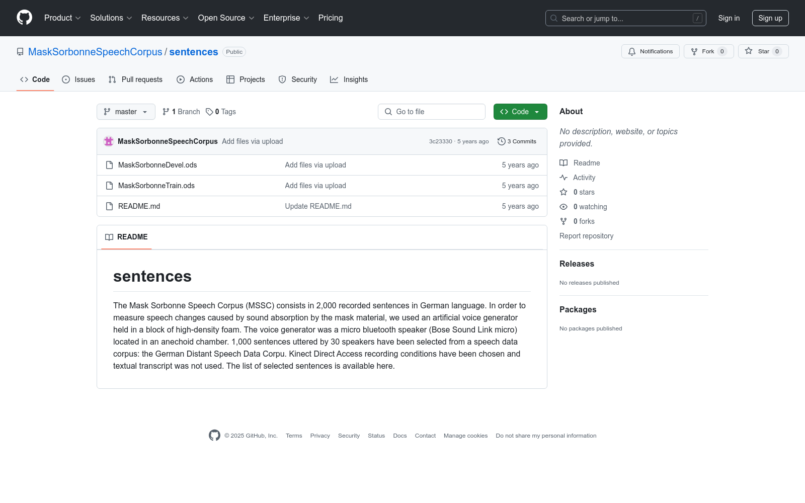Click the Go to file search box

click(x=432, y=112)
